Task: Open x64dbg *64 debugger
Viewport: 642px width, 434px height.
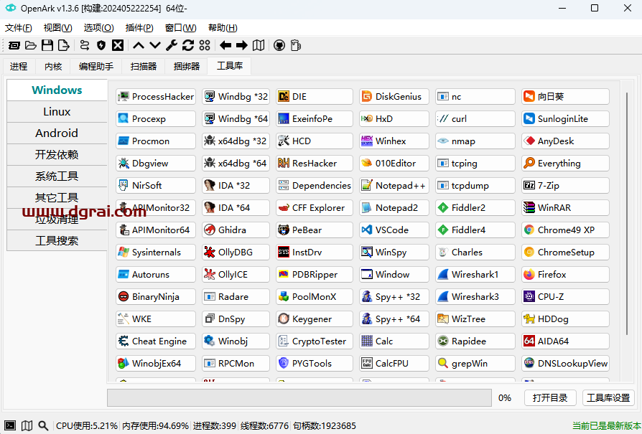Action: click(236, 164)
